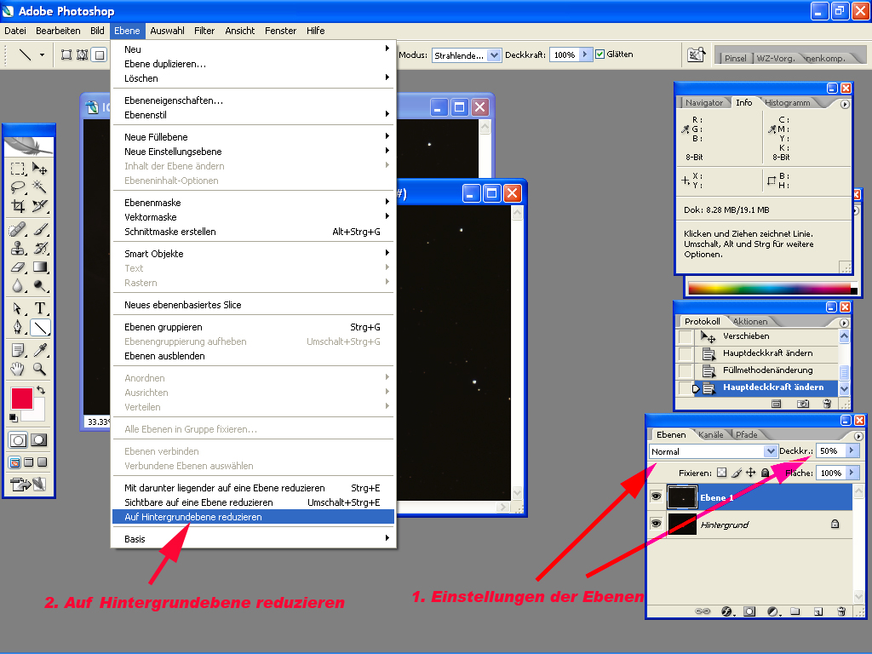Choose the Zoom magnifier tool
This screenshot has height=654, width=872.
point(39,370)
